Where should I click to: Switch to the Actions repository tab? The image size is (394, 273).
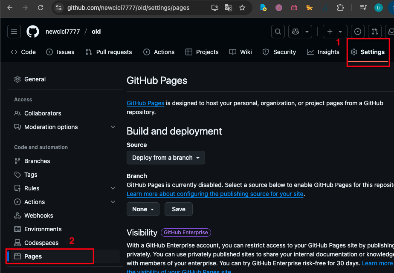[x=159, y=52]
